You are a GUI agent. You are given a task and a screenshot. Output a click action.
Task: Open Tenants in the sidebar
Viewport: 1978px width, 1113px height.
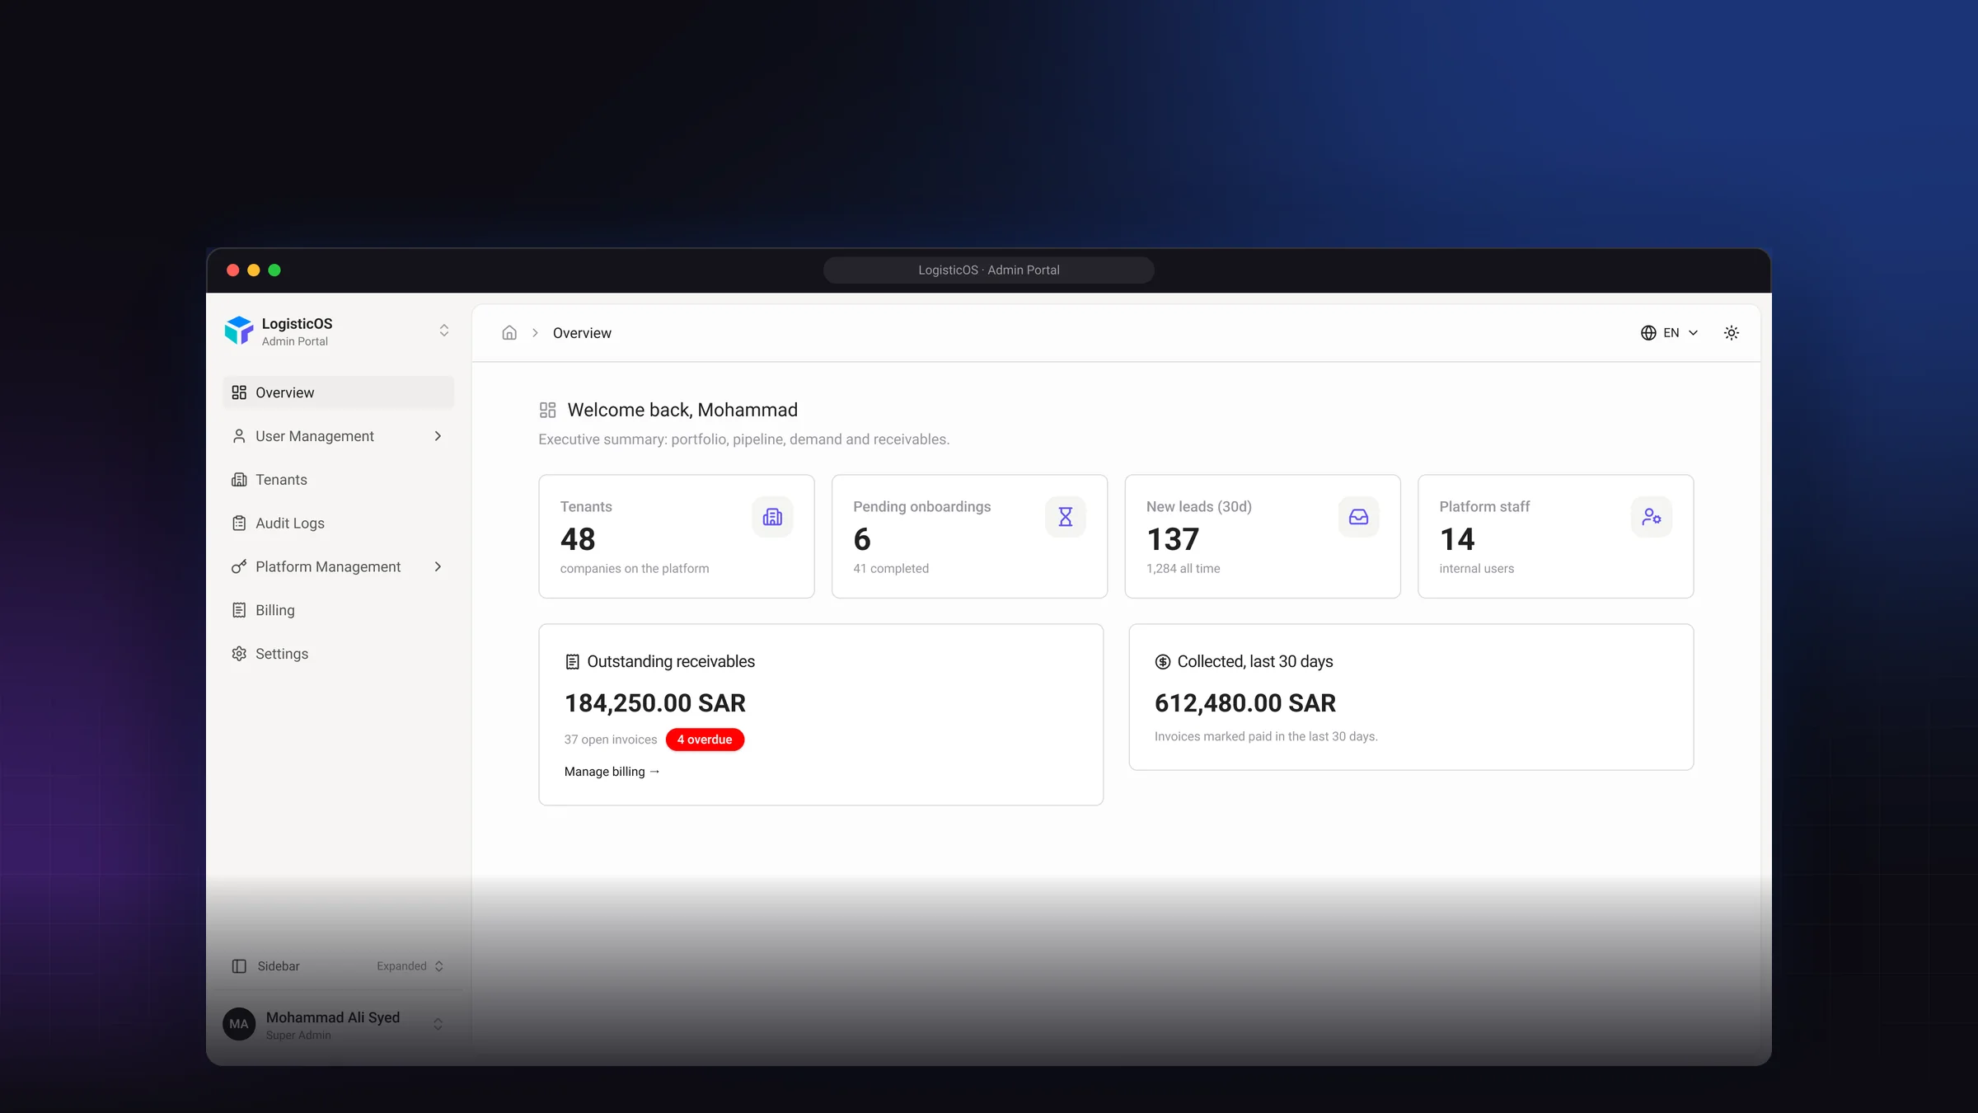[338, 480]
